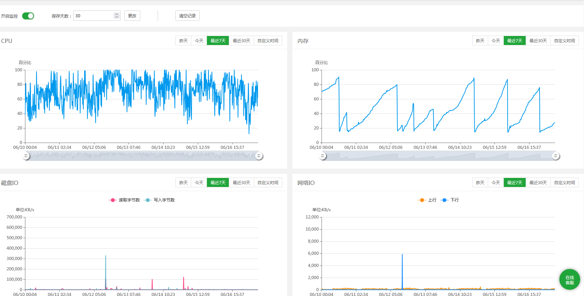584x296 pixels.
Task: Click the left zoom handle under the 内存 chart
Action: click(323, 156)
